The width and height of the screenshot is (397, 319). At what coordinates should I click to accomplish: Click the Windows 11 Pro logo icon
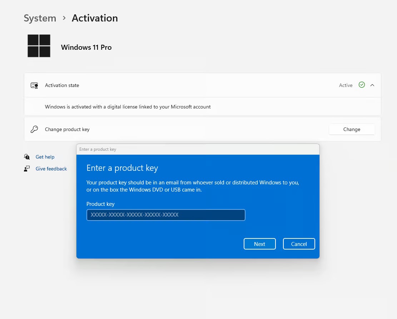click(39, 46)
